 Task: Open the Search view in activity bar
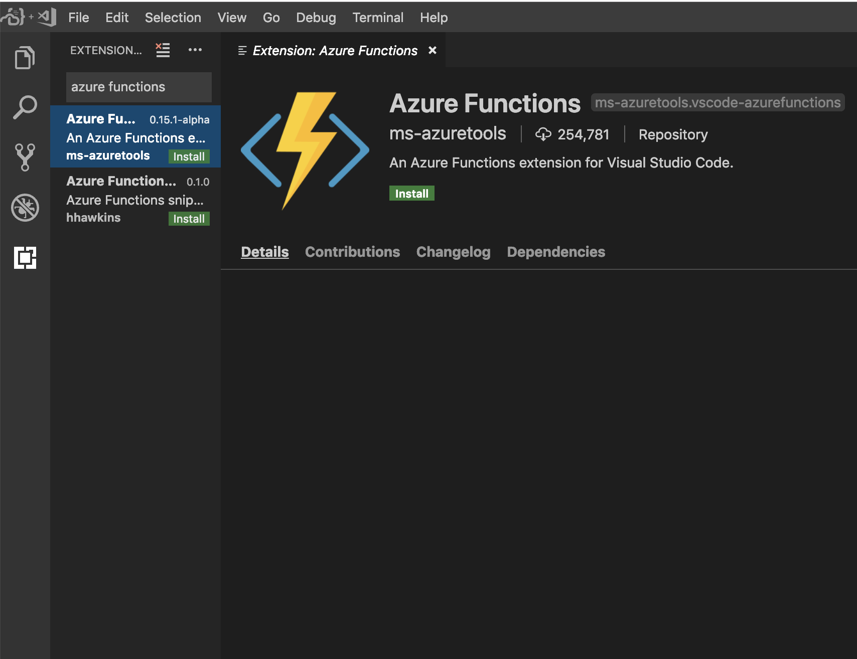25,107
